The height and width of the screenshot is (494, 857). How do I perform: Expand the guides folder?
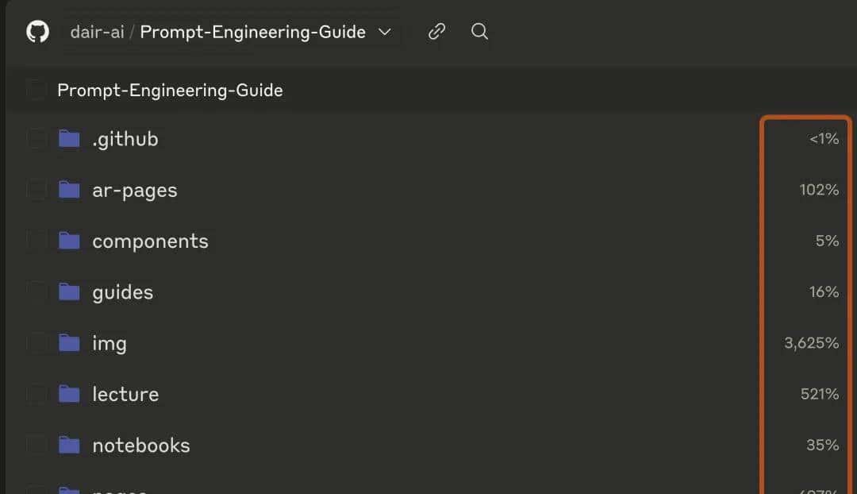[x=122, y=292]
